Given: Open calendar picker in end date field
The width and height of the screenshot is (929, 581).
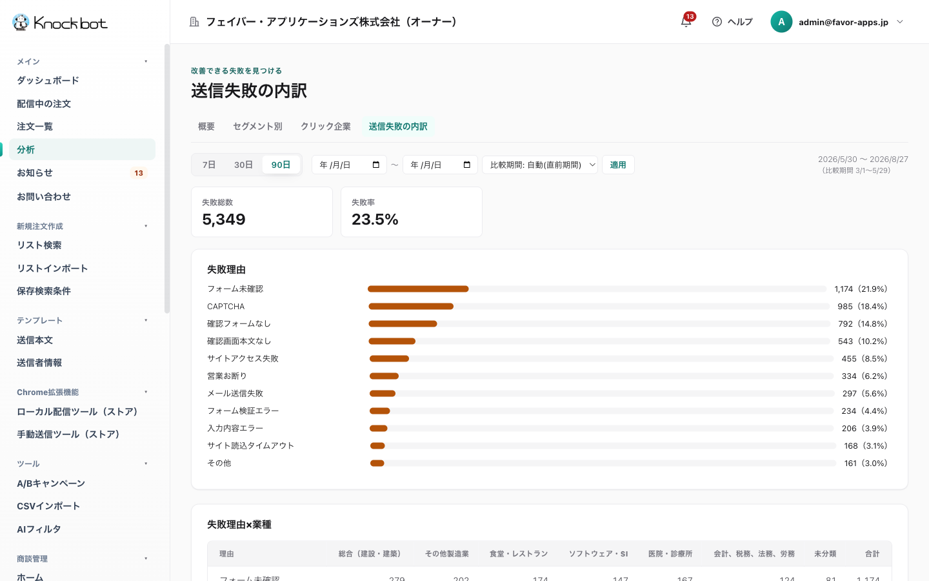Looking at the screenshot, I should [467, 165].
